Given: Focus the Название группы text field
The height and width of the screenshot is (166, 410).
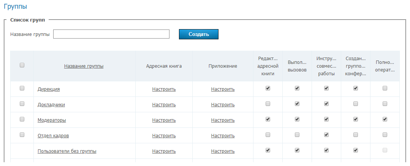Looking at the screenshot, I should click(111, 34).
